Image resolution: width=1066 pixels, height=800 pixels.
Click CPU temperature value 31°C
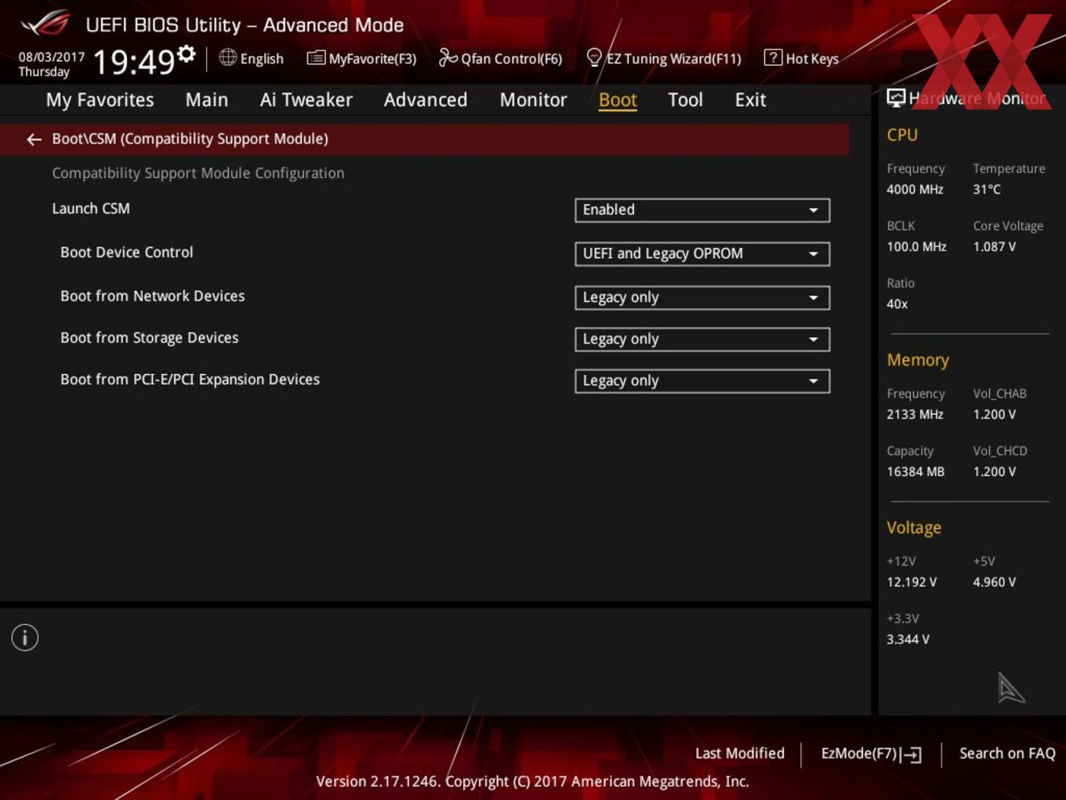(987, 190)
